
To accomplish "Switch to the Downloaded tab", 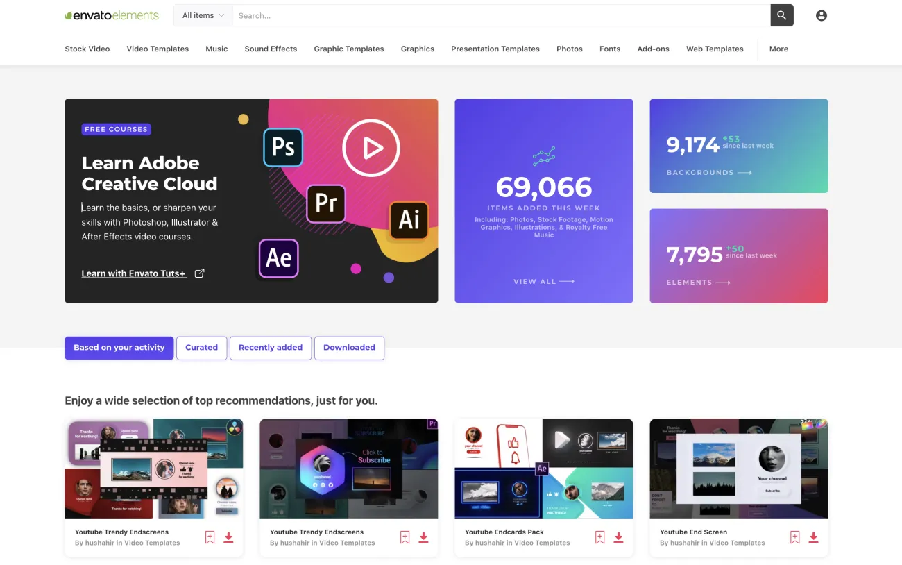I will [349, 348].
